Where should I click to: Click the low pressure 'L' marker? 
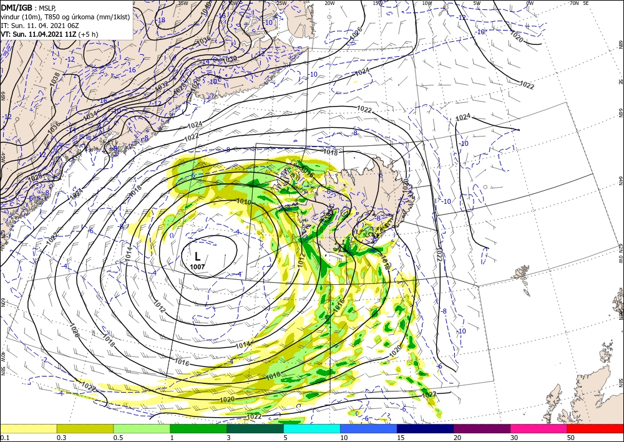[197, 256]
